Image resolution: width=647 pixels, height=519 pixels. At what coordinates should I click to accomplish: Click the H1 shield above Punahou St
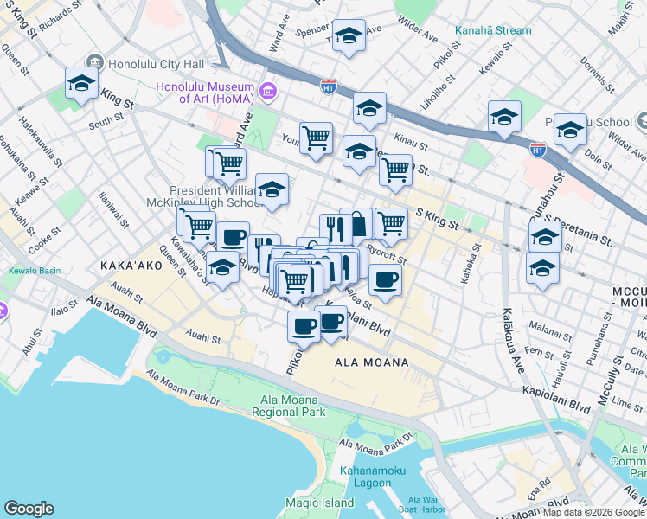tap(538, 151)
